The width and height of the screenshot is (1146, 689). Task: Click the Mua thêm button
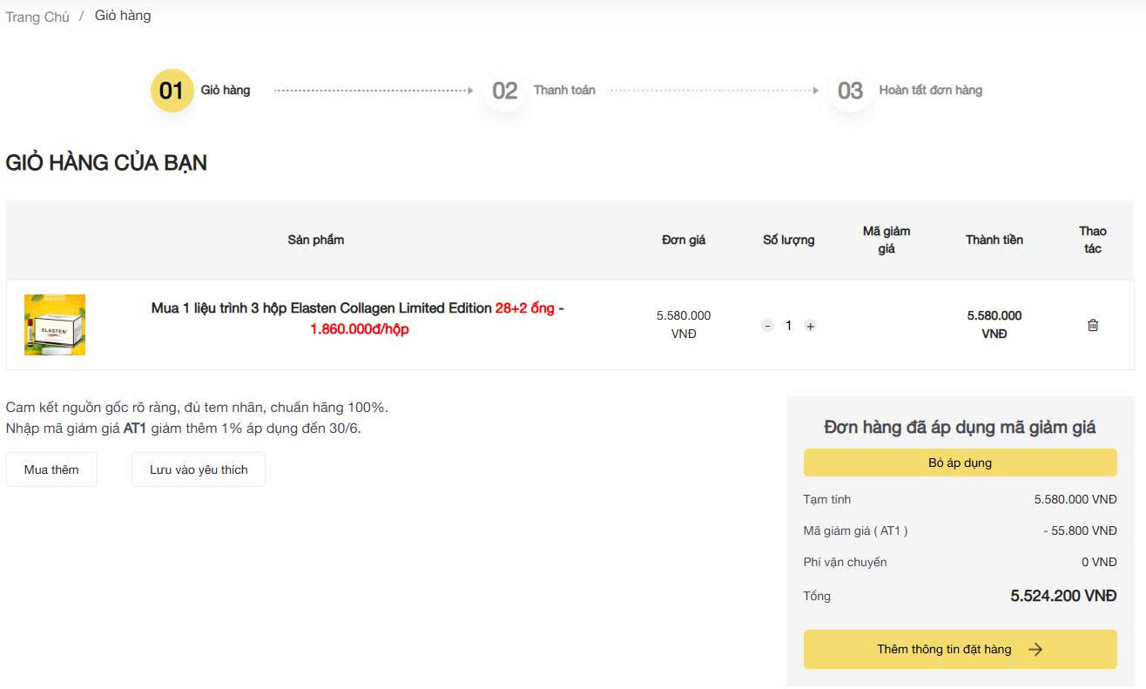click(51, 469)
